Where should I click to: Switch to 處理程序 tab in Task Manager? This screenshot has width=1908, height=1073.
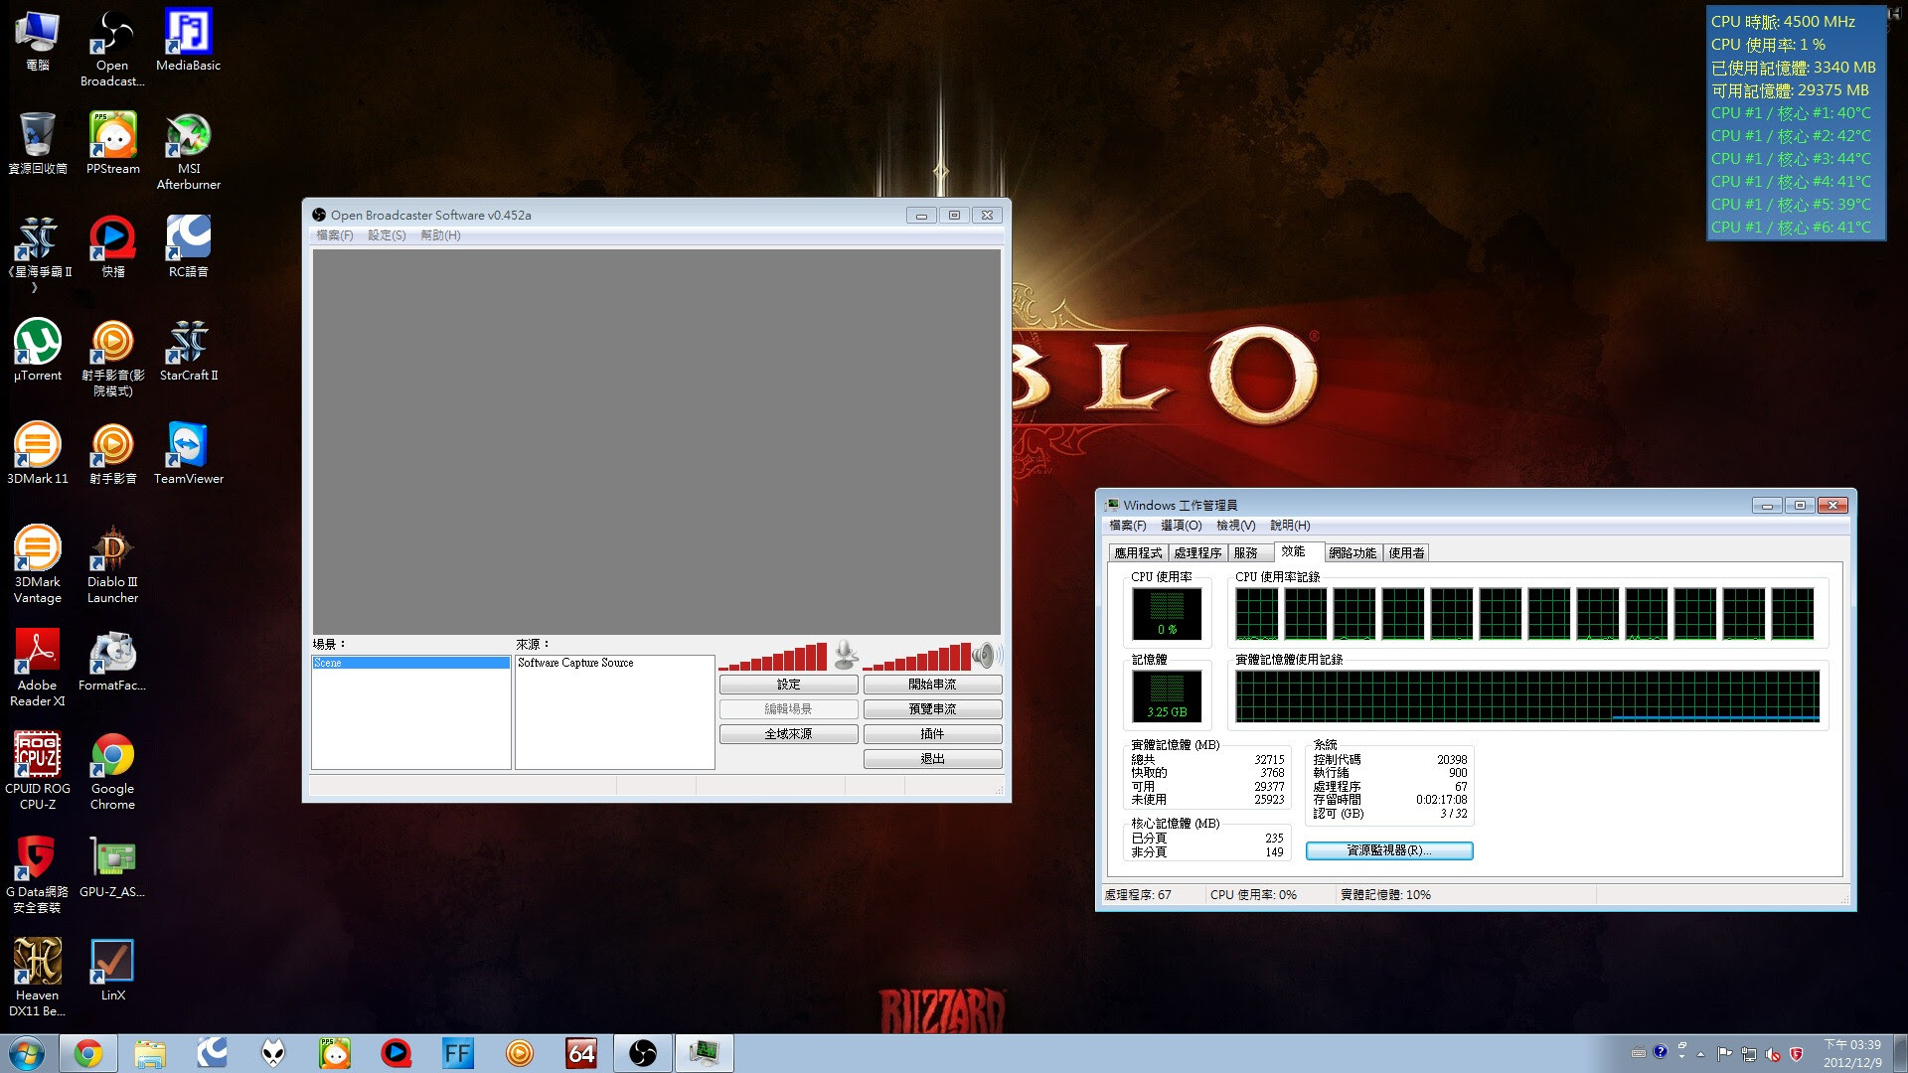coord(1197,553)
